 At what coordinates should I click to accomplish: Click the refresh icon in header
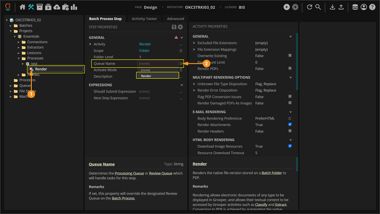pos(309,7)
